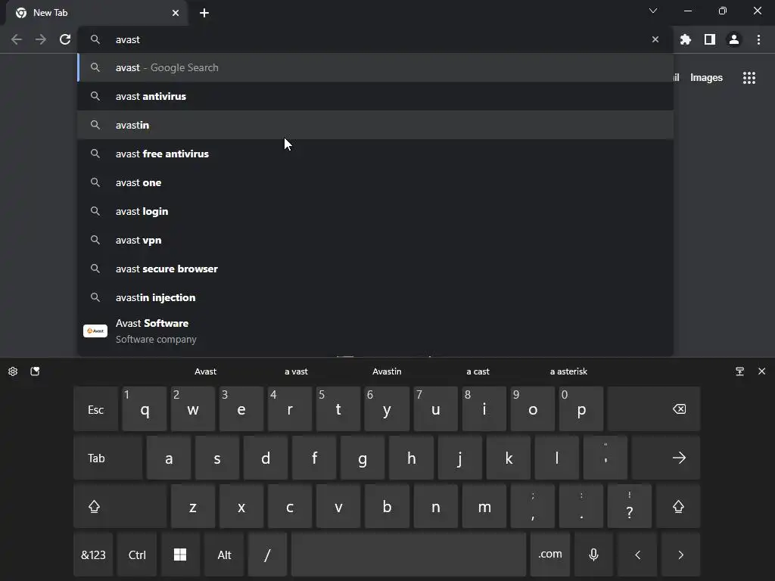The image size is (775, 581).
Task: Tap the letter m key
Action: click(484, 506)
